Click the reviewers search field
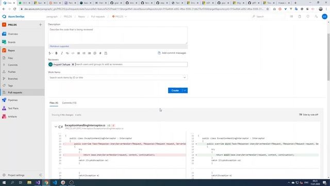The height and width of the screenshot is (186, 330). (131, 64)
